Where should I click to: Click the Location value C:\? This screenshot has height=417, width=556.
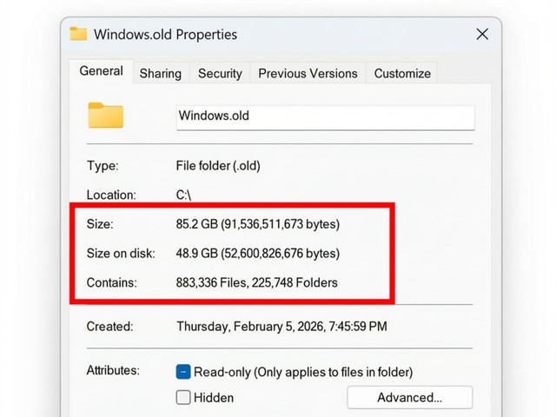pos(183,195)
